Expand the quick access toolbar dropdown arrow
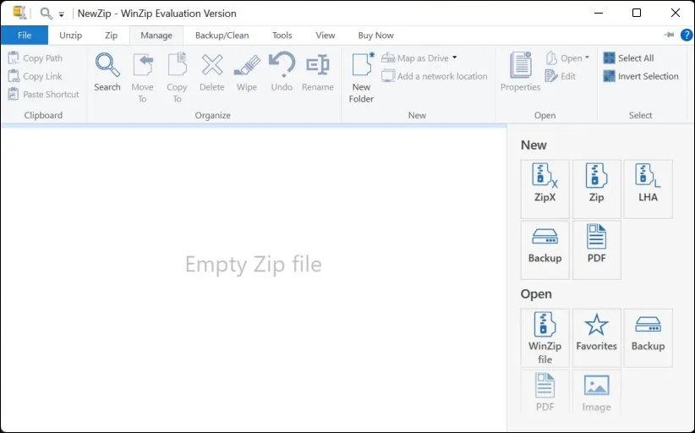 [61, 14]
